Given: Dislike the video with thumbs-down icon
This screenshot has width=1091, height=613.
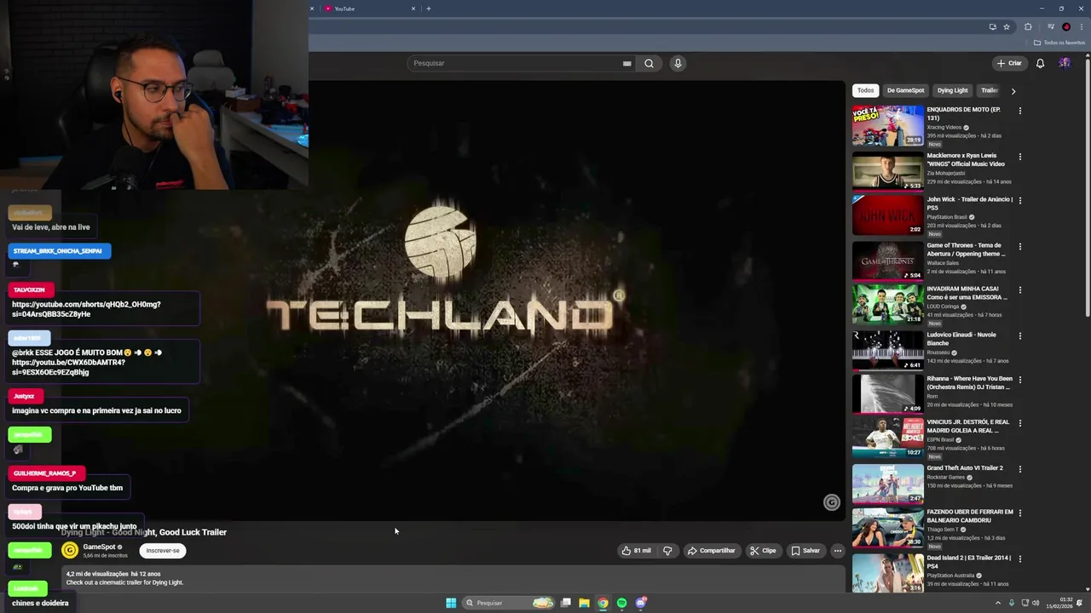Looking at the screenshot, I should [x=667, y=551].
